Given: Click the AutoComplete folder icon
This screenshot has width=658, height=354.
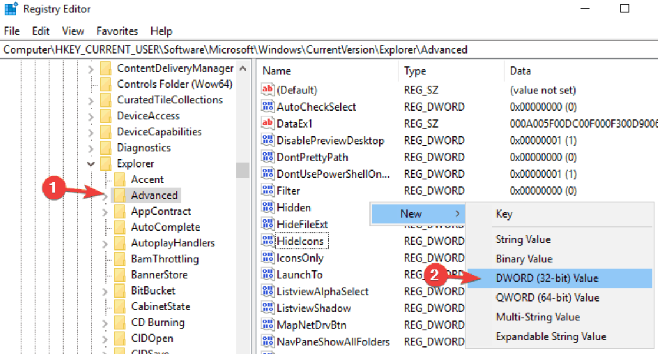Looking at the screenshot, I should 120,228.
